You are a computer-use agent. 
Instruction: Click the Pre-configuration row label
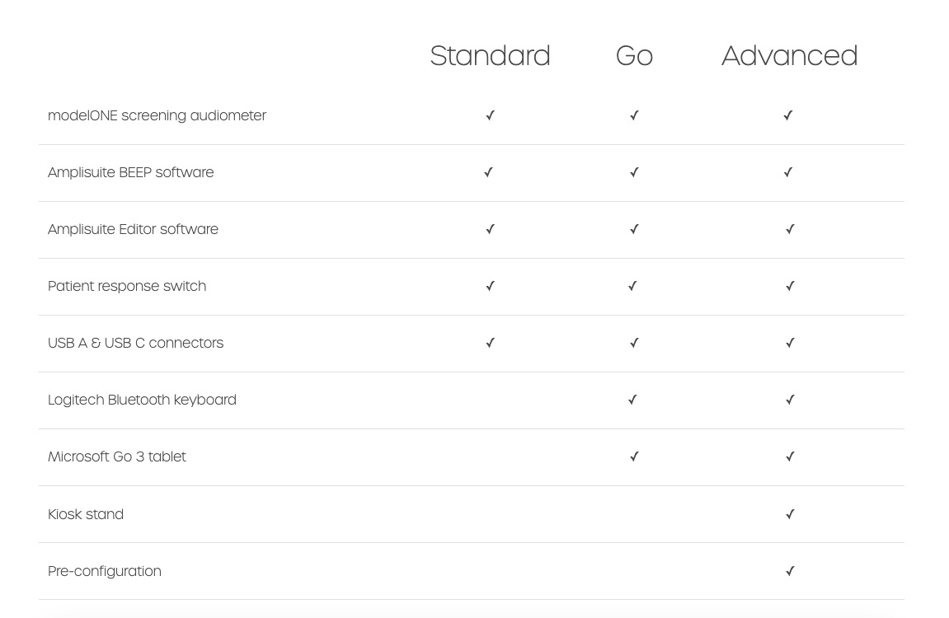[105, 571]
